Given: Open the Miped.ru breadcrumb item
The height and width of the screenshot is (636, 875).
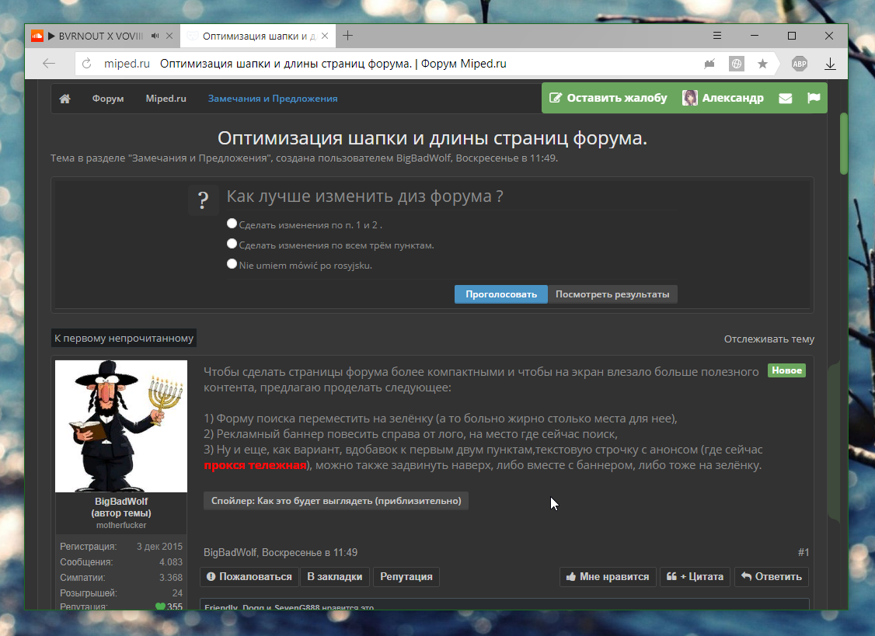Looking at the screenshot, I should pyautogui.click(x=166, y=99).
